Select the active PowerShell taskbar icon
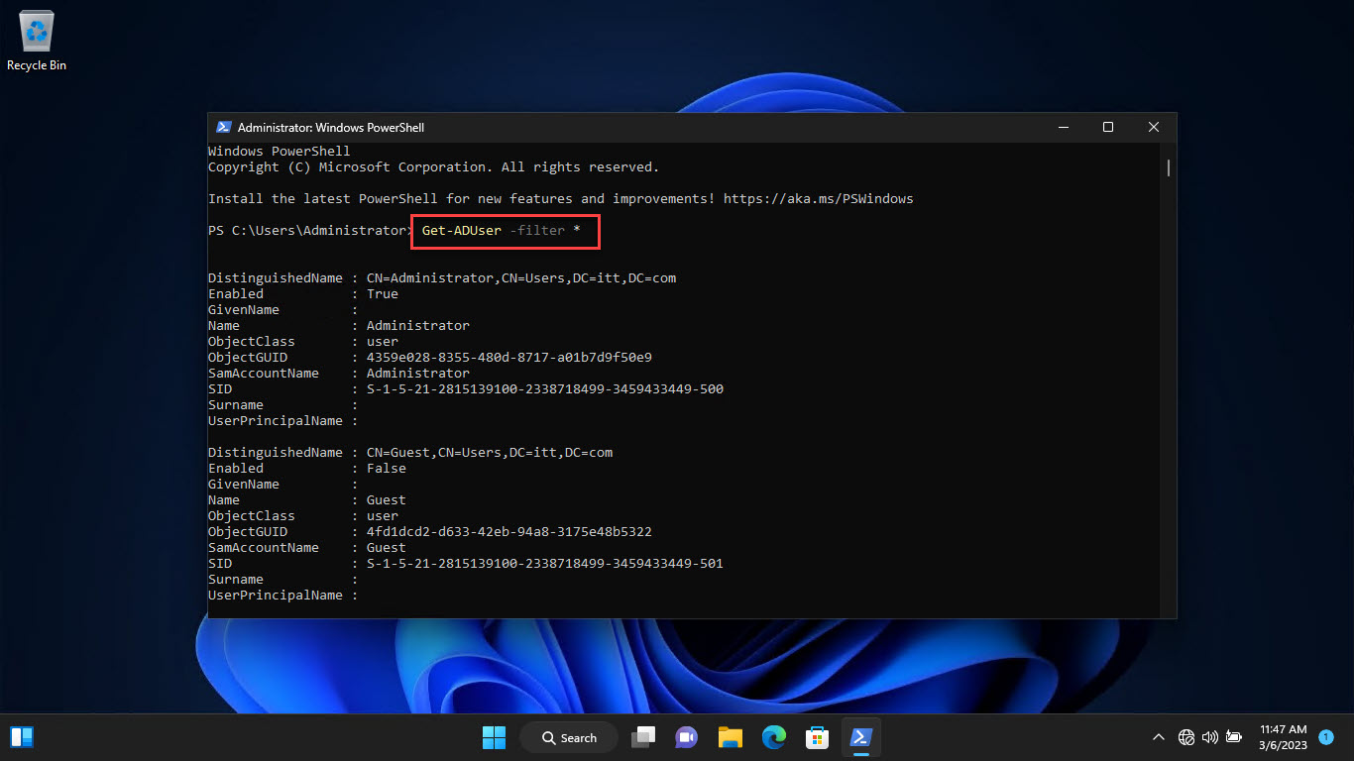Image resolution: width=1354 pixels, height=761 pixels. click(x=860, y=737)
